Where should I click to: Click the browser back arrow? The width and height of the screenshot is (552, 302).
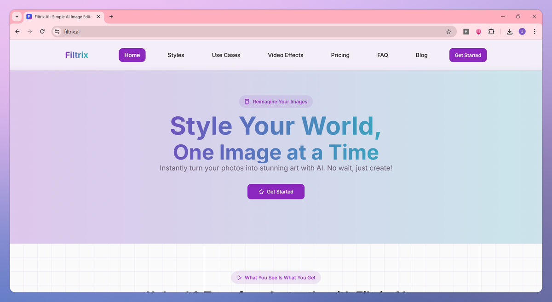tap(17, 31)
